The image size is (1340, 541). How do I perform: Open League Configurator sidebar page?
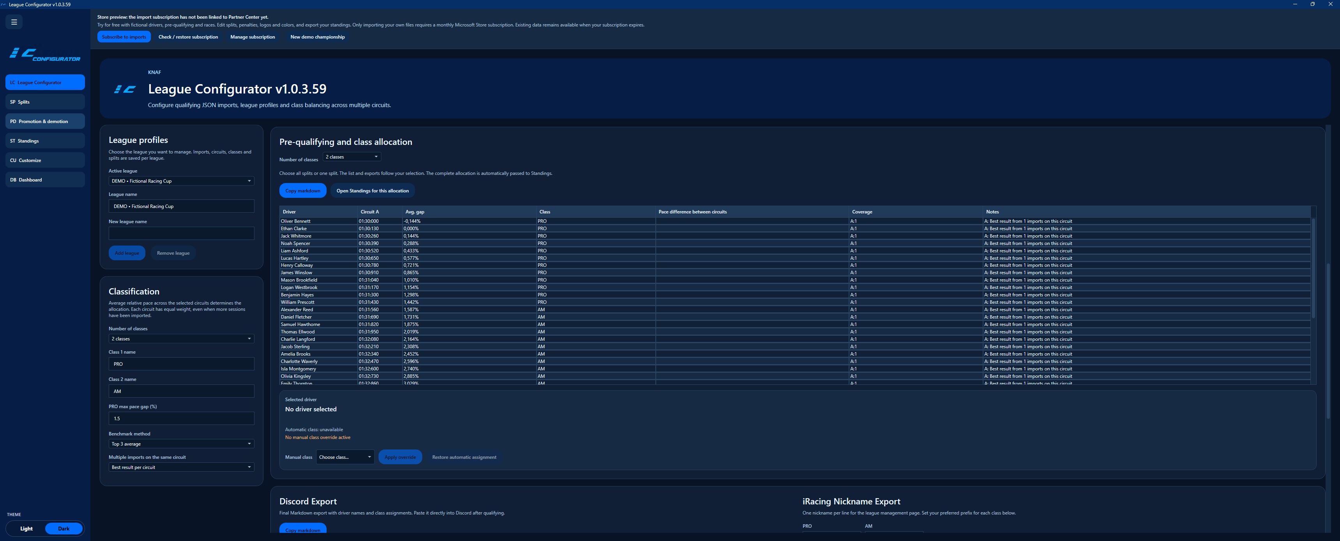tap(45, 82)
